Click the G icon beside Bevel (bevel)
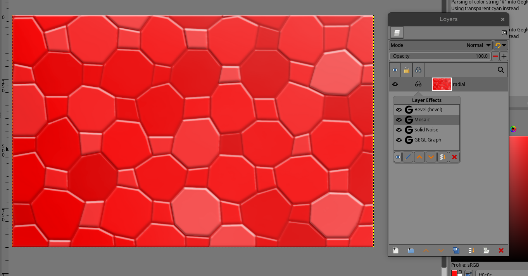 click(409, 110)
